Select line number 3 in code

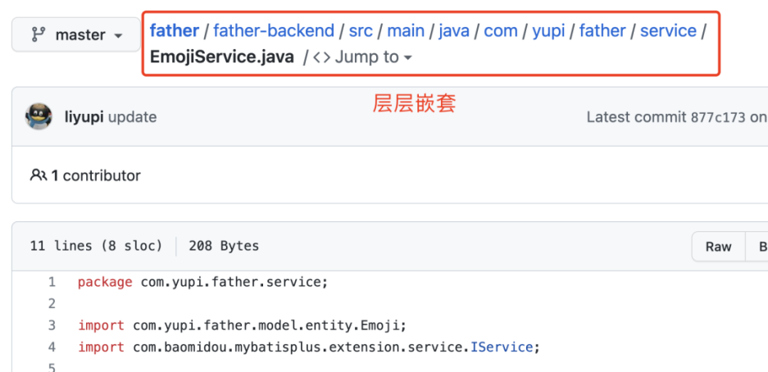coord(52,325)
